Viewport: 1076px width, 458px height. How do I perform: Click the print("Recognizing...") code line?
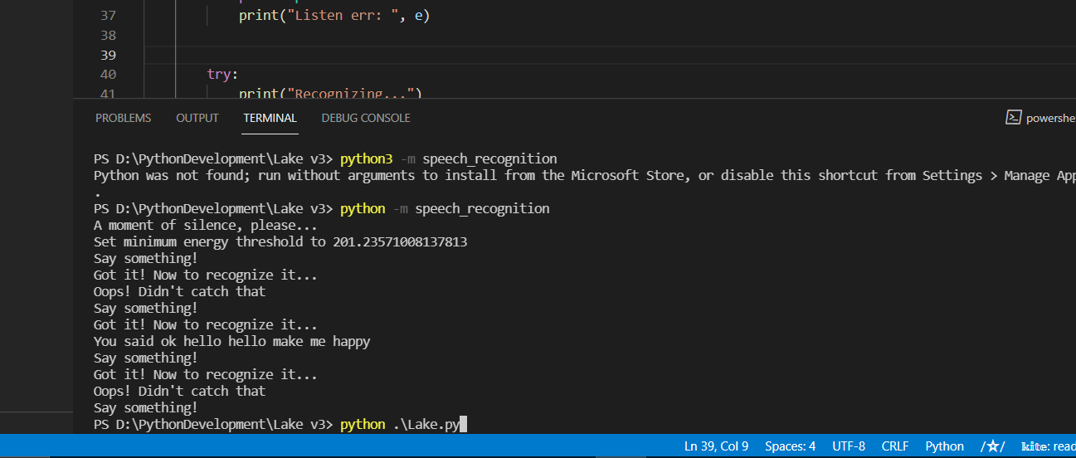330,93
